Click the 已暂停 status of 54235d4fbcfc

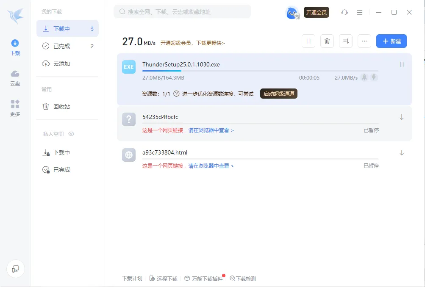click(x=371, y=130)
